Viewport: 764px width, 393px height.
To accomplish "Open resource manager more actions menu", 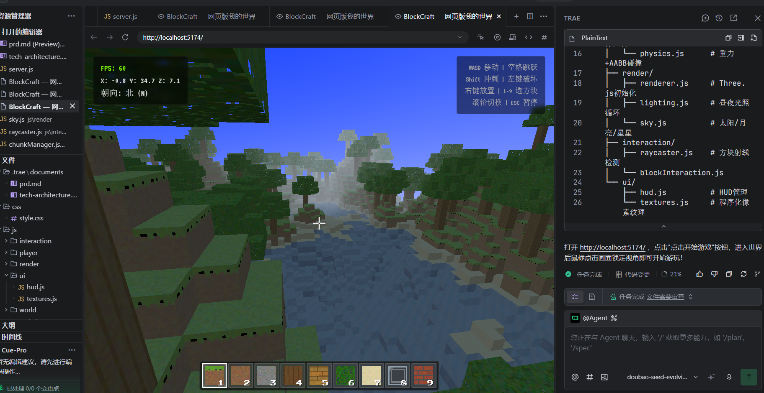I will tap(71, 16).
